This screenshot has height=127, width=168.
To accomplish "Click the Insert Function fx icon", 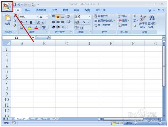I will coord(48,38).
